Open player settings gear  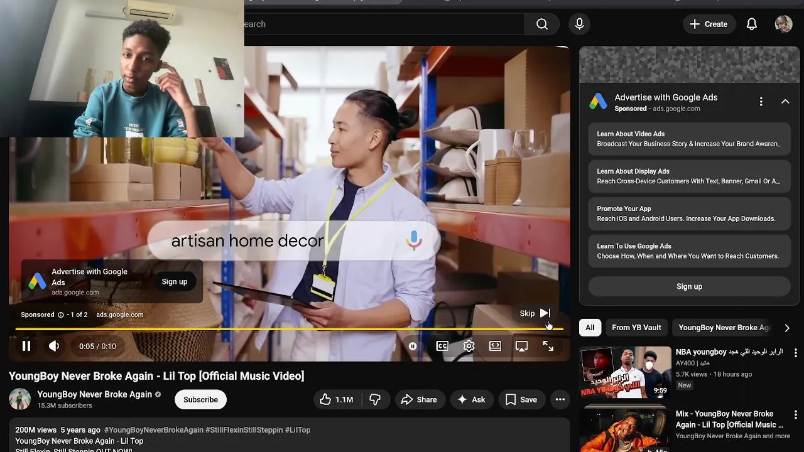(x=469, y=346)
